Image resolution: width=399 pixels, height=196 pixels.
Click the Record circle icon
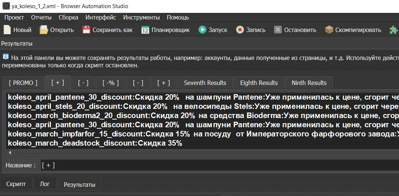tap(240, 30)
